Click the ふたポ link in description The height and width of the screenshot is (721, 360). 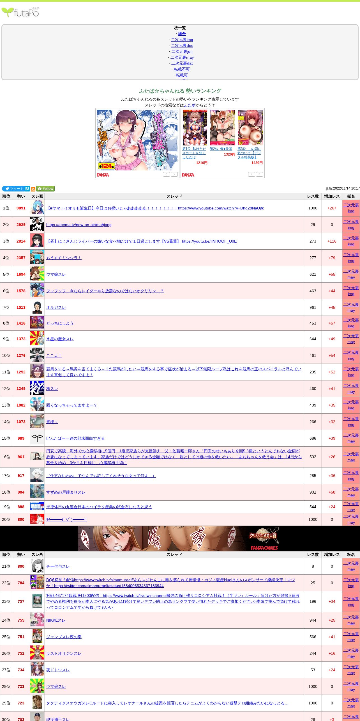point(190,105)
